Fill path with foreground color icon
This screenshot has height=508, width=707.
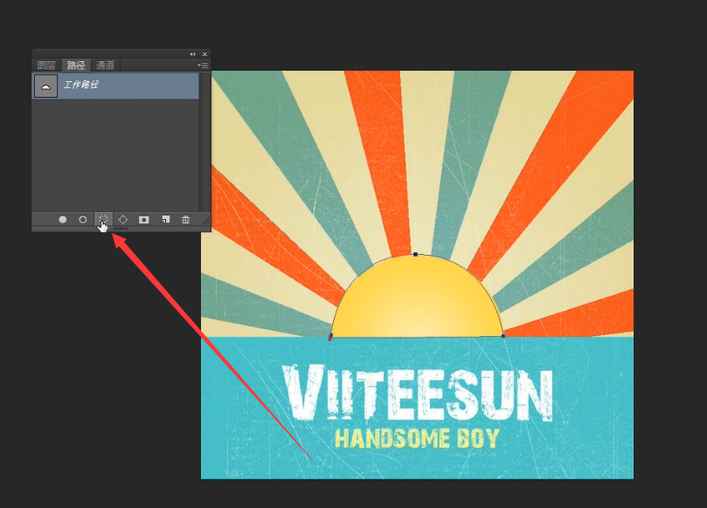point(63,219)
